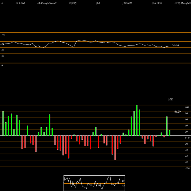Viewport: 191px width, 191px height.
Task: Click the "SI(TM)" header text
Action: tap(73, 3)
